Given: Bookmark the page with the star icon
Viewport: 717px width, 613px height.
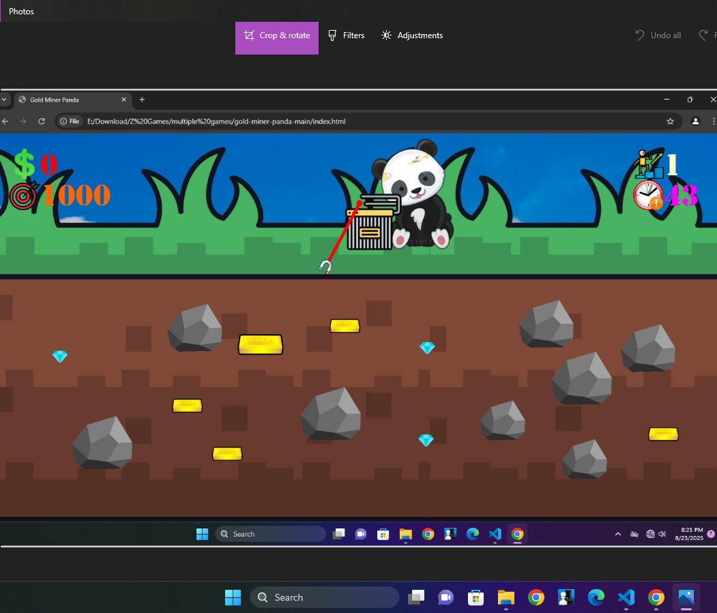Looking at the screenshot, I should (x=671, y=121).
